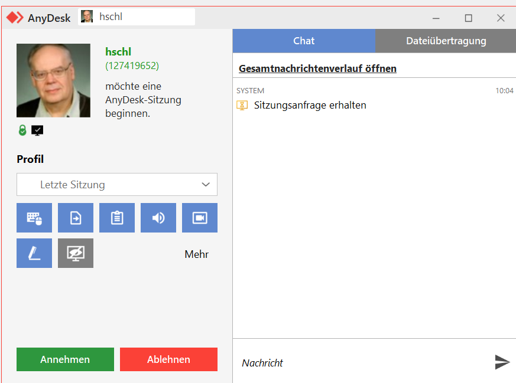This screenshot has width=516, height=383.
Task: Switch to the Dateiübertragung tab
Action: pos(446,41)
